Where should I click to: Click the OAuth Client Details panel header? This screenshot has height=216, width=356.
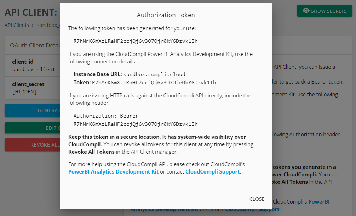(32, 45)
